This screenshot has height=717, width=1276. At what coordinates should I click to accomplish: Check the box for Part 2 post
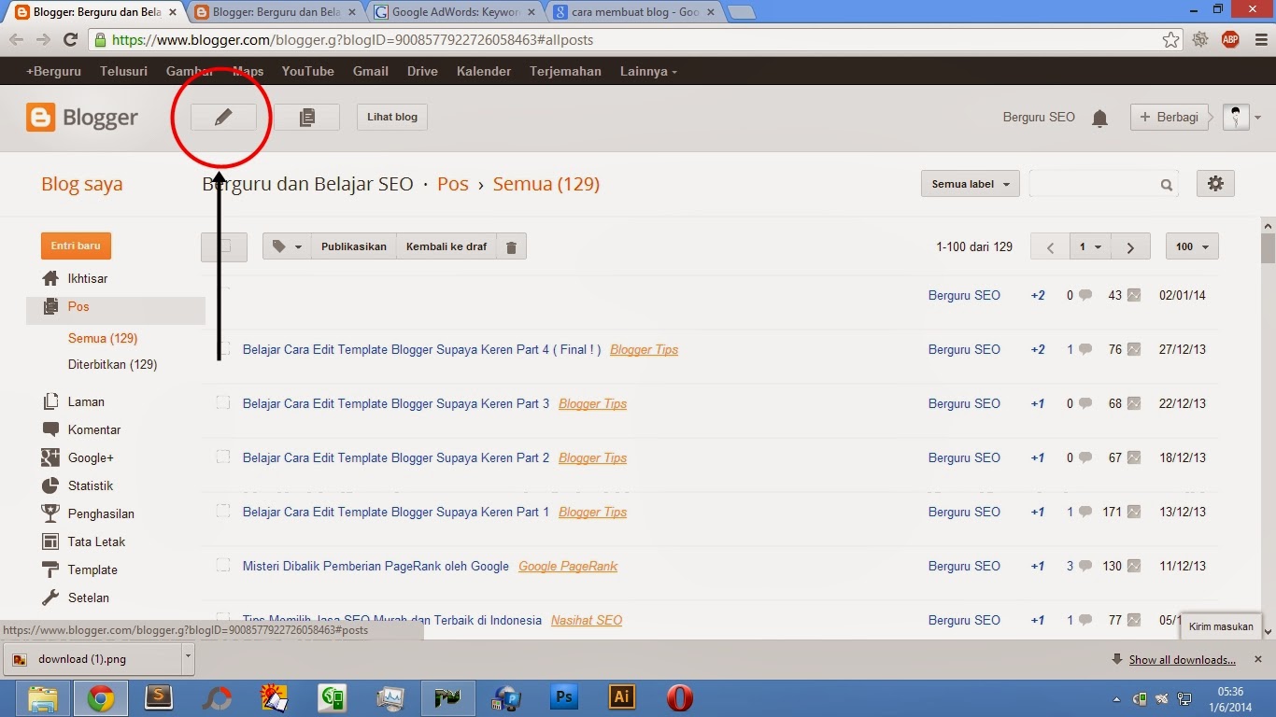coord(223,457)
